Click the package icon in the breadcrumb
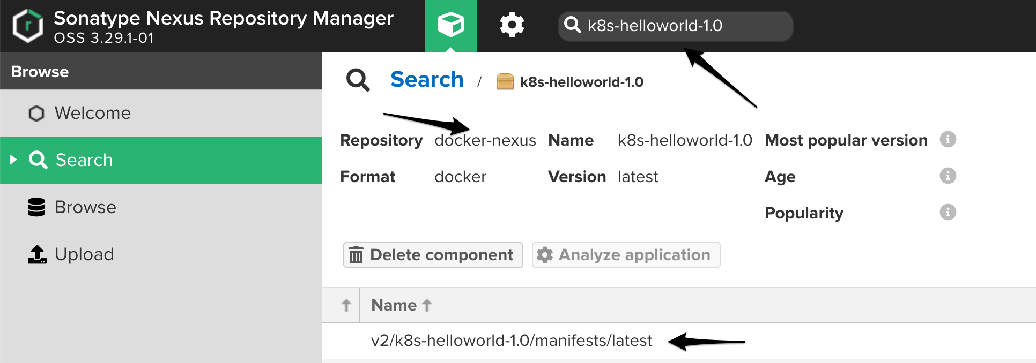This screenshot has width=1036, height=363. click(505, 81)
